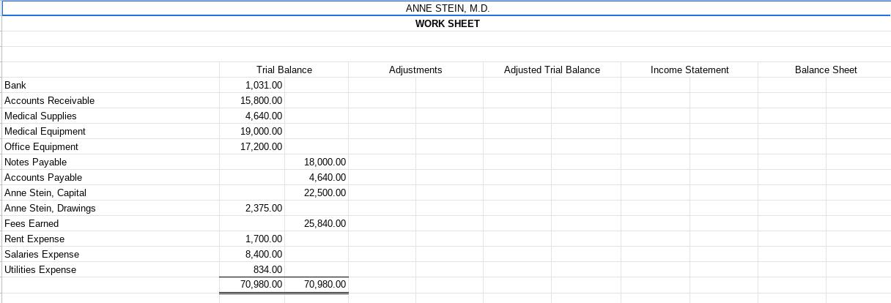The image size is (891, 303).
Task: Select the ANNE STEIN, M.D. title cell
Action: click(447, 9)
